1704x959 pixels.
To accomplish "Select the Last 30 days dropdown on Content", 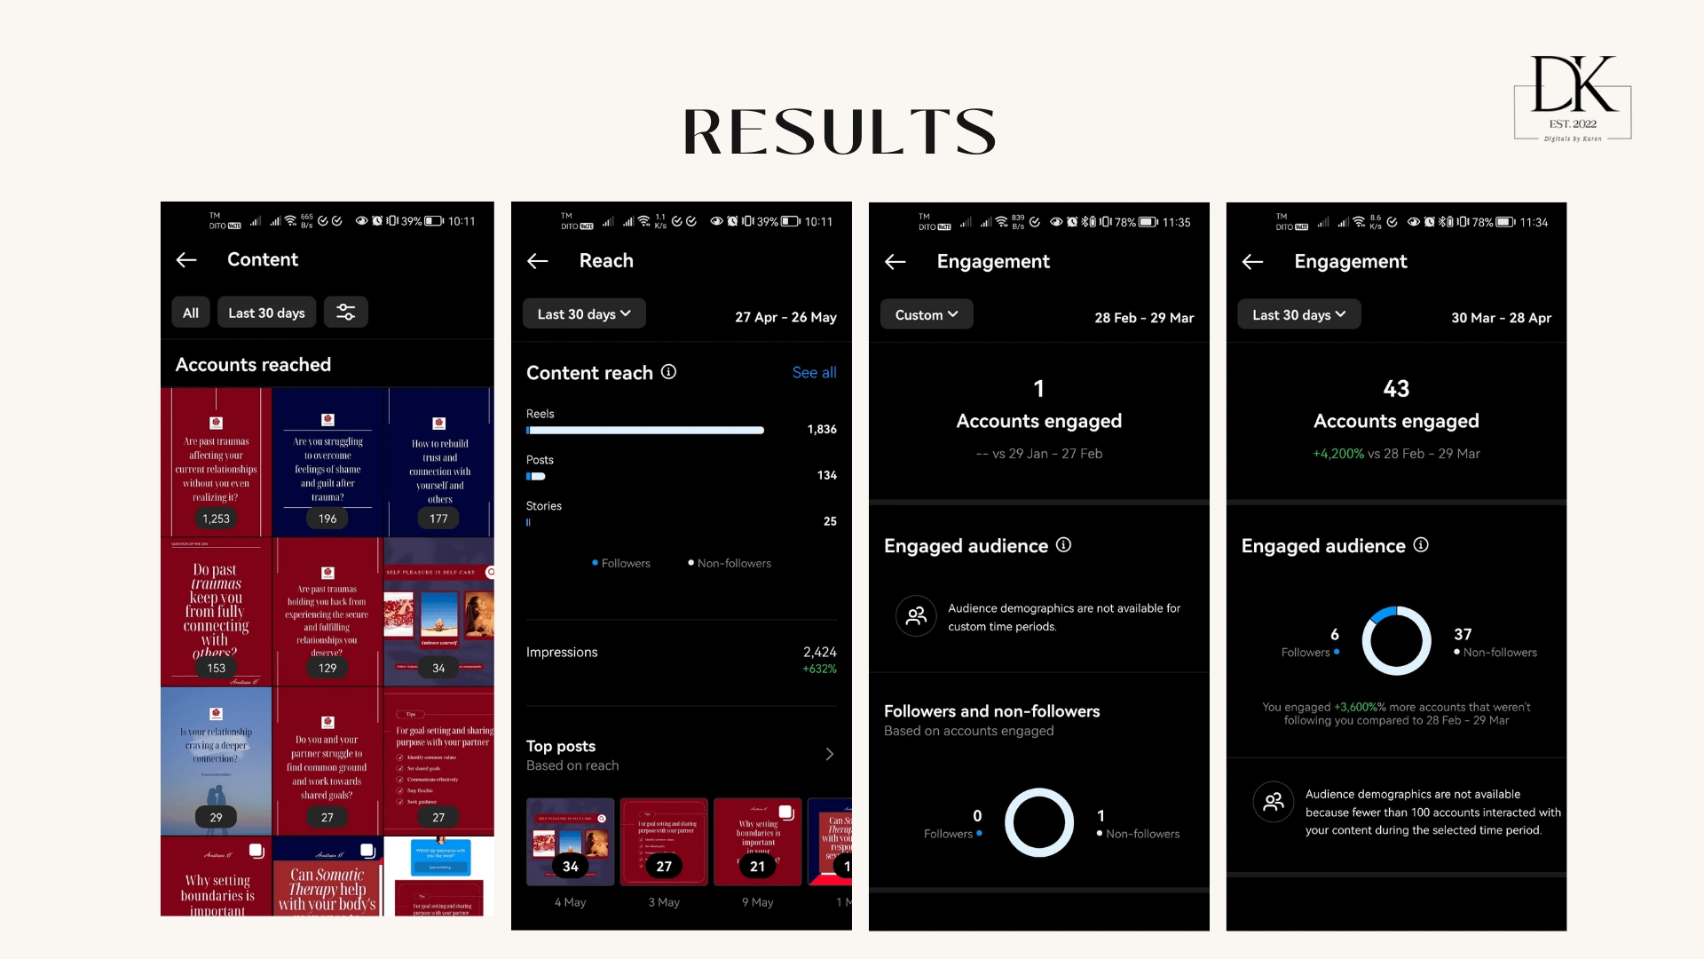I will [x=267, y=312].
